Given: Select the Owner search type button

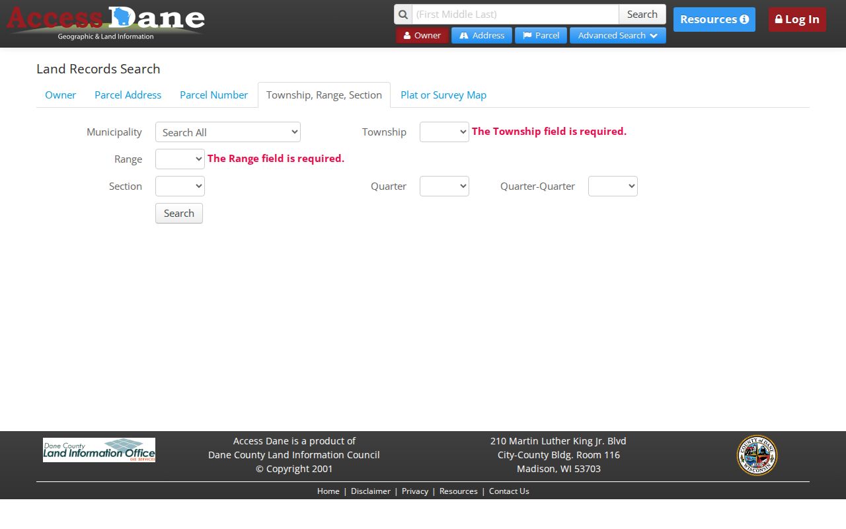Looking at the screenshot, I should click(422, 36).
